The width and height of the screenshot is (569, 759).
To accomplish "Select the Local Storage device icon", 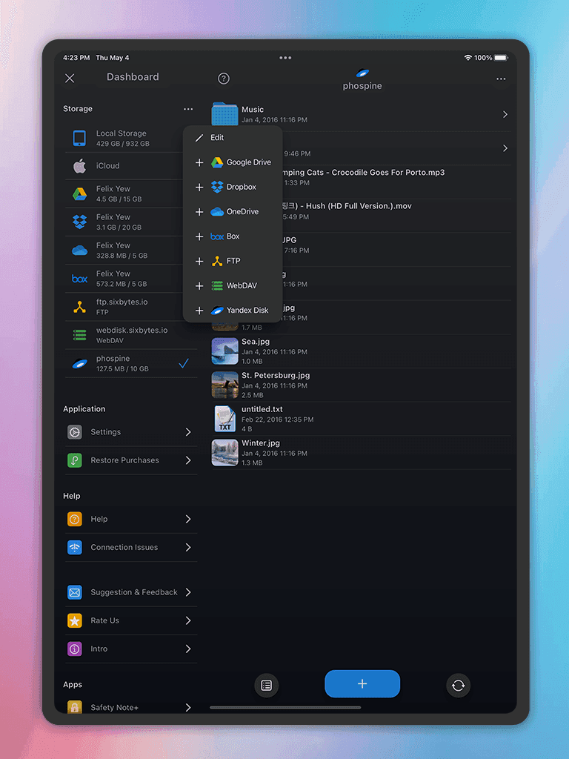I will (79, 139).
